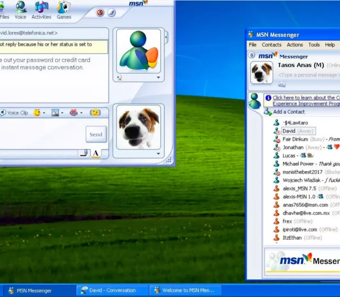Select offline contact ItzEthan
340x297 pixels.
click(x=298, y=238)
